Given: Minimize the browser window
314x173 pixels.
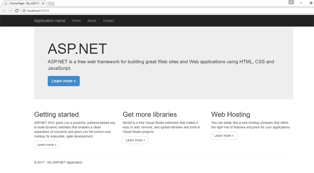Looking at the screenshot, I should 301,3.
